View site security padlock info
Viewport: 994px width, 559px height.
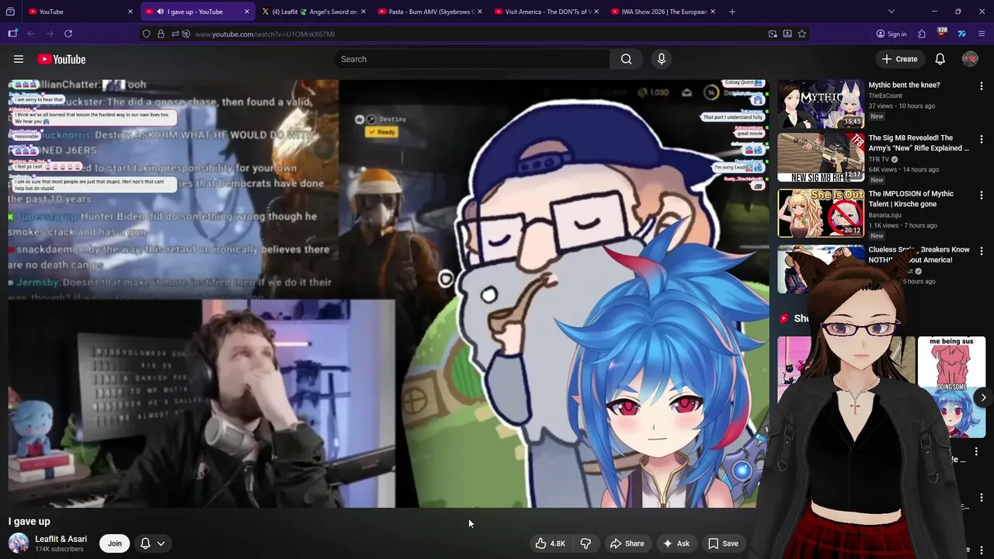coord(161,33)
